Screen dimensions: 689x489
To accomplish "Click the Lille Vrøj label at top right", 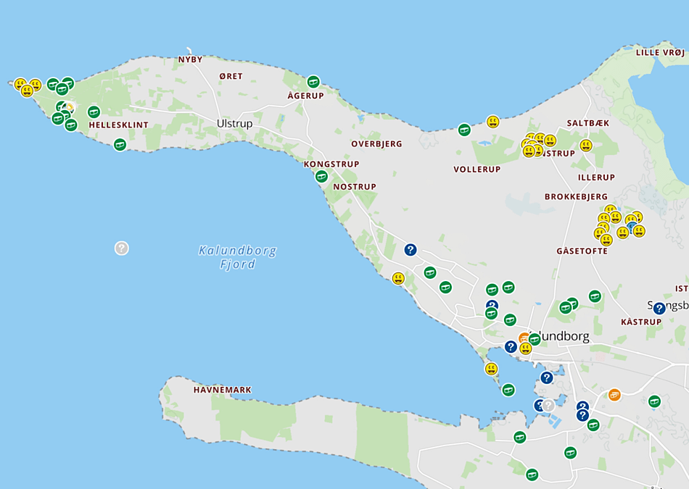I will click(659, 52).
